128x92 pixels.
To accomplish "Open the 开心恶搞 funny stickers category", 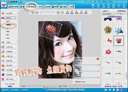I will tap(11, 70).
